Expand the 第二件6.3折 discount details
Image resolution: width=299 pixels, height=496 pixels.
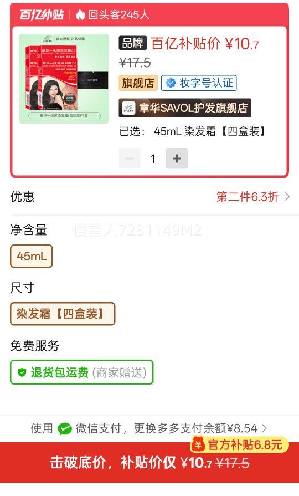point(248,197)
